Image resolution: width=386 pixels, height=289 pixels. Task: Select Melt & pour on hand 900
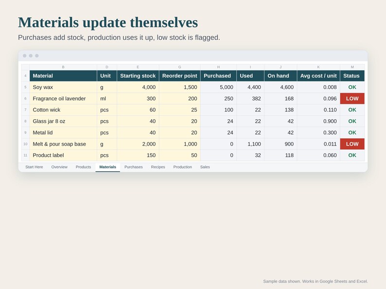coord(281,144)
